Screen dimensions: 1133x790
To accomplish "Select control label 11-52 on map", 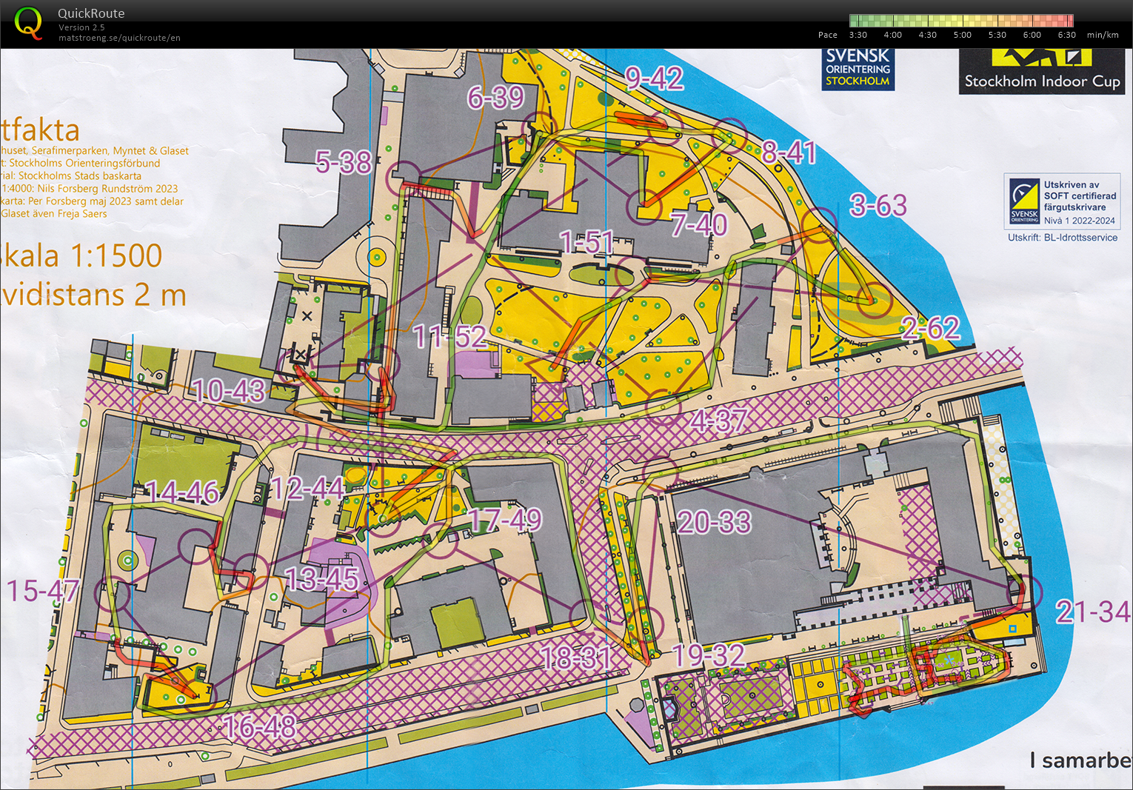I will point(449,337).
